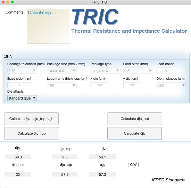
Task: Click the Lead count input field
Action: (165, 71)
